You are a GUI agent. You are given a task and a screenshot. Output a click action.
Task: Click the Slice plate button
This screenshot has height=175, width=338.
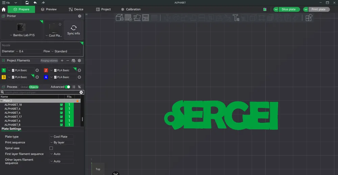pos(289,9)
